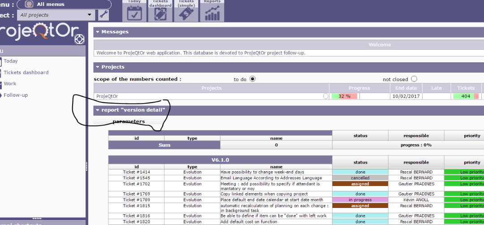Image resolution: width=484 pixels, height=225 pixels.
Task: Open the ProjeQtOr project link
Action: tap(107, 96)
